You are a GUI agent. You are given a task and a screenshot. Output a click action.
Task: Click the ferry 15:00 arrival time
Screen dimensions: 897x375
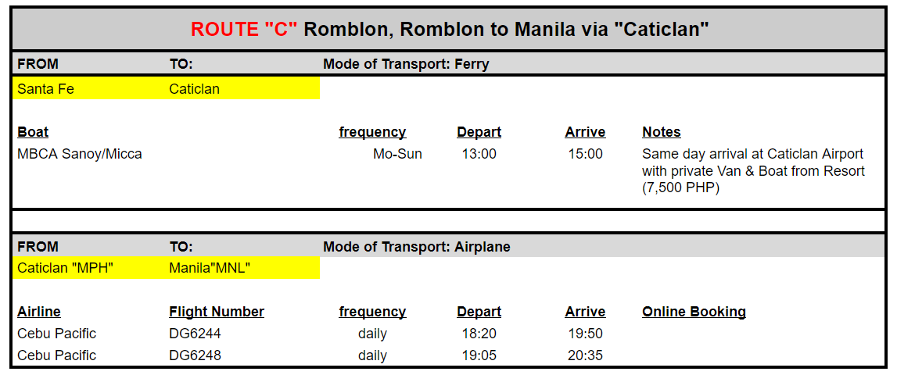585,154
